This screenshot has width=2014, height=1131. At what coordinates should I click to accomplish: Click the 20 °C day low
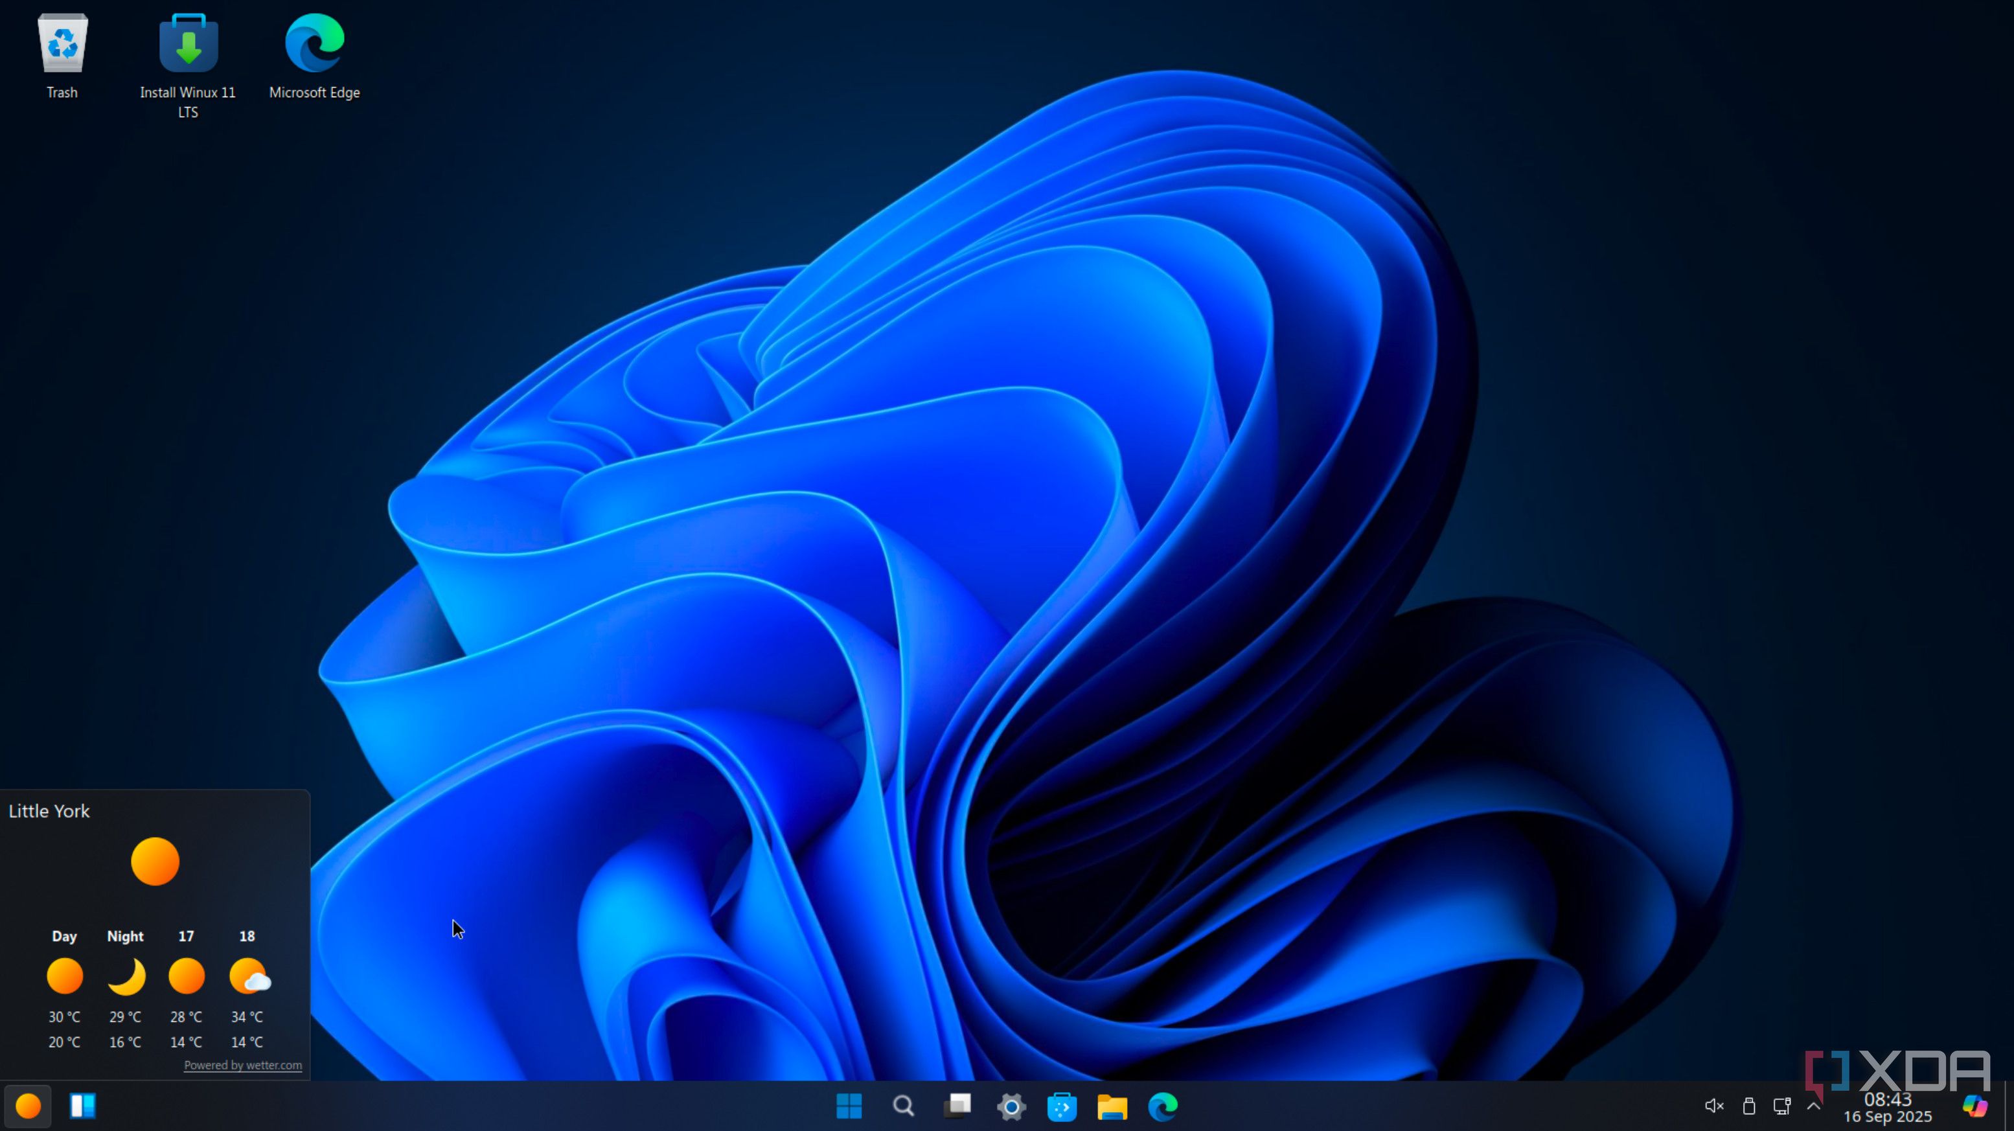(x=64, y=1042)
